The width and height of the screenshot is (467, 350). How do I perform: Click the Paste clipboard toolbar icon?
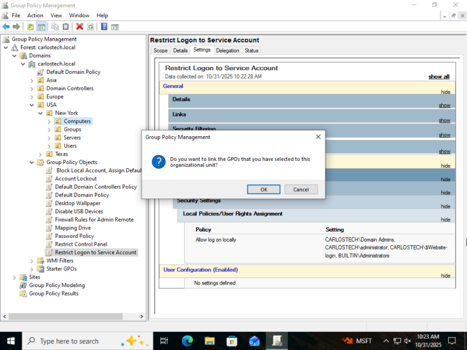click(x=66, y=27)
